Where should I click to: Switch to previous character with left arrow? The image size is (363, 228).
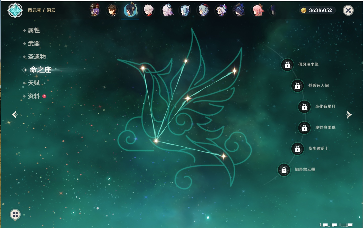[15, 115]
